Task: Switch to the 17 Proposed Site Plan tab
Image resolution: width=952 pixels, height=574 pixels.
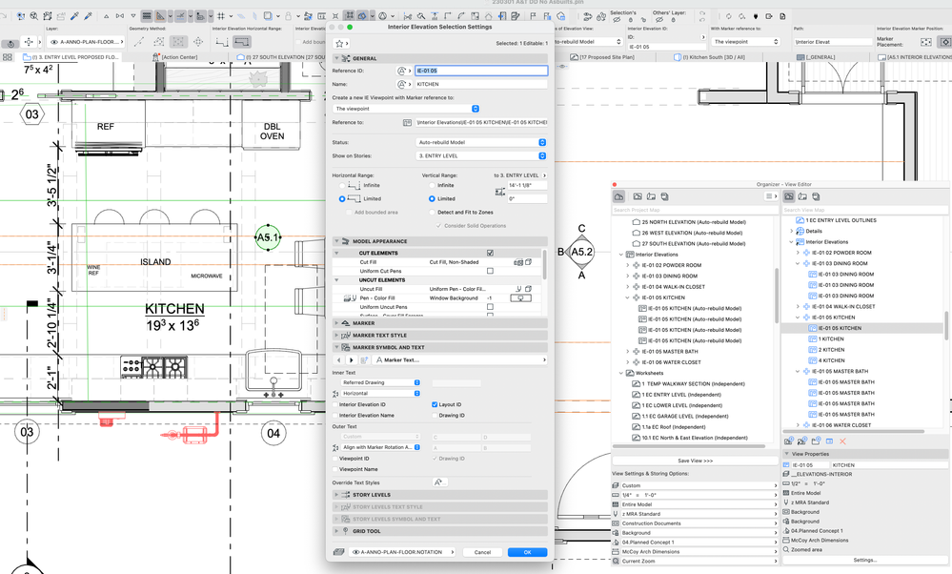Action: click(609, 58)
